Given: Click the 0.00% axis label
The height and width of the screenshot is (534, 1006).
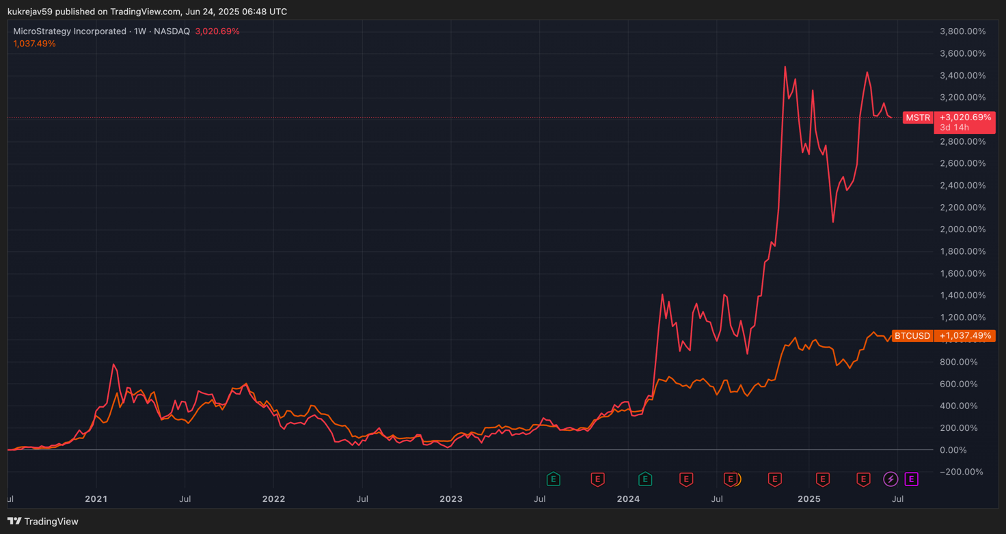Looking at the screenshot, I should click(953, 450).
